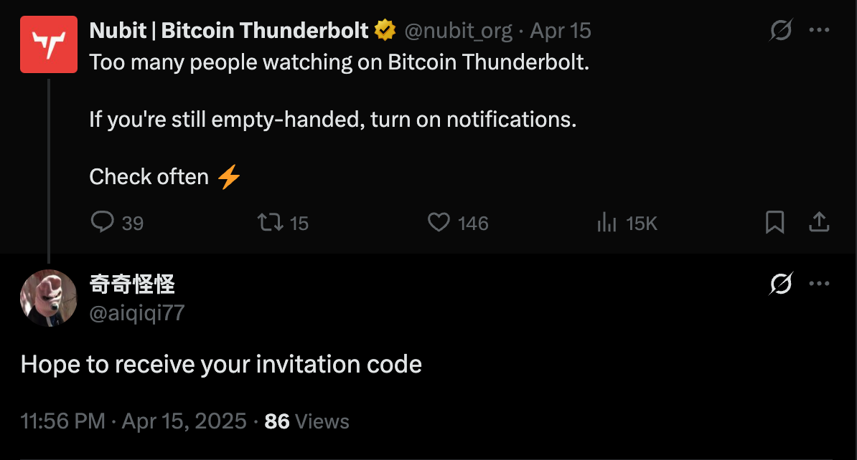Click the Grok icon on Nubit's post
857x460 pixels.
[780, 30]
